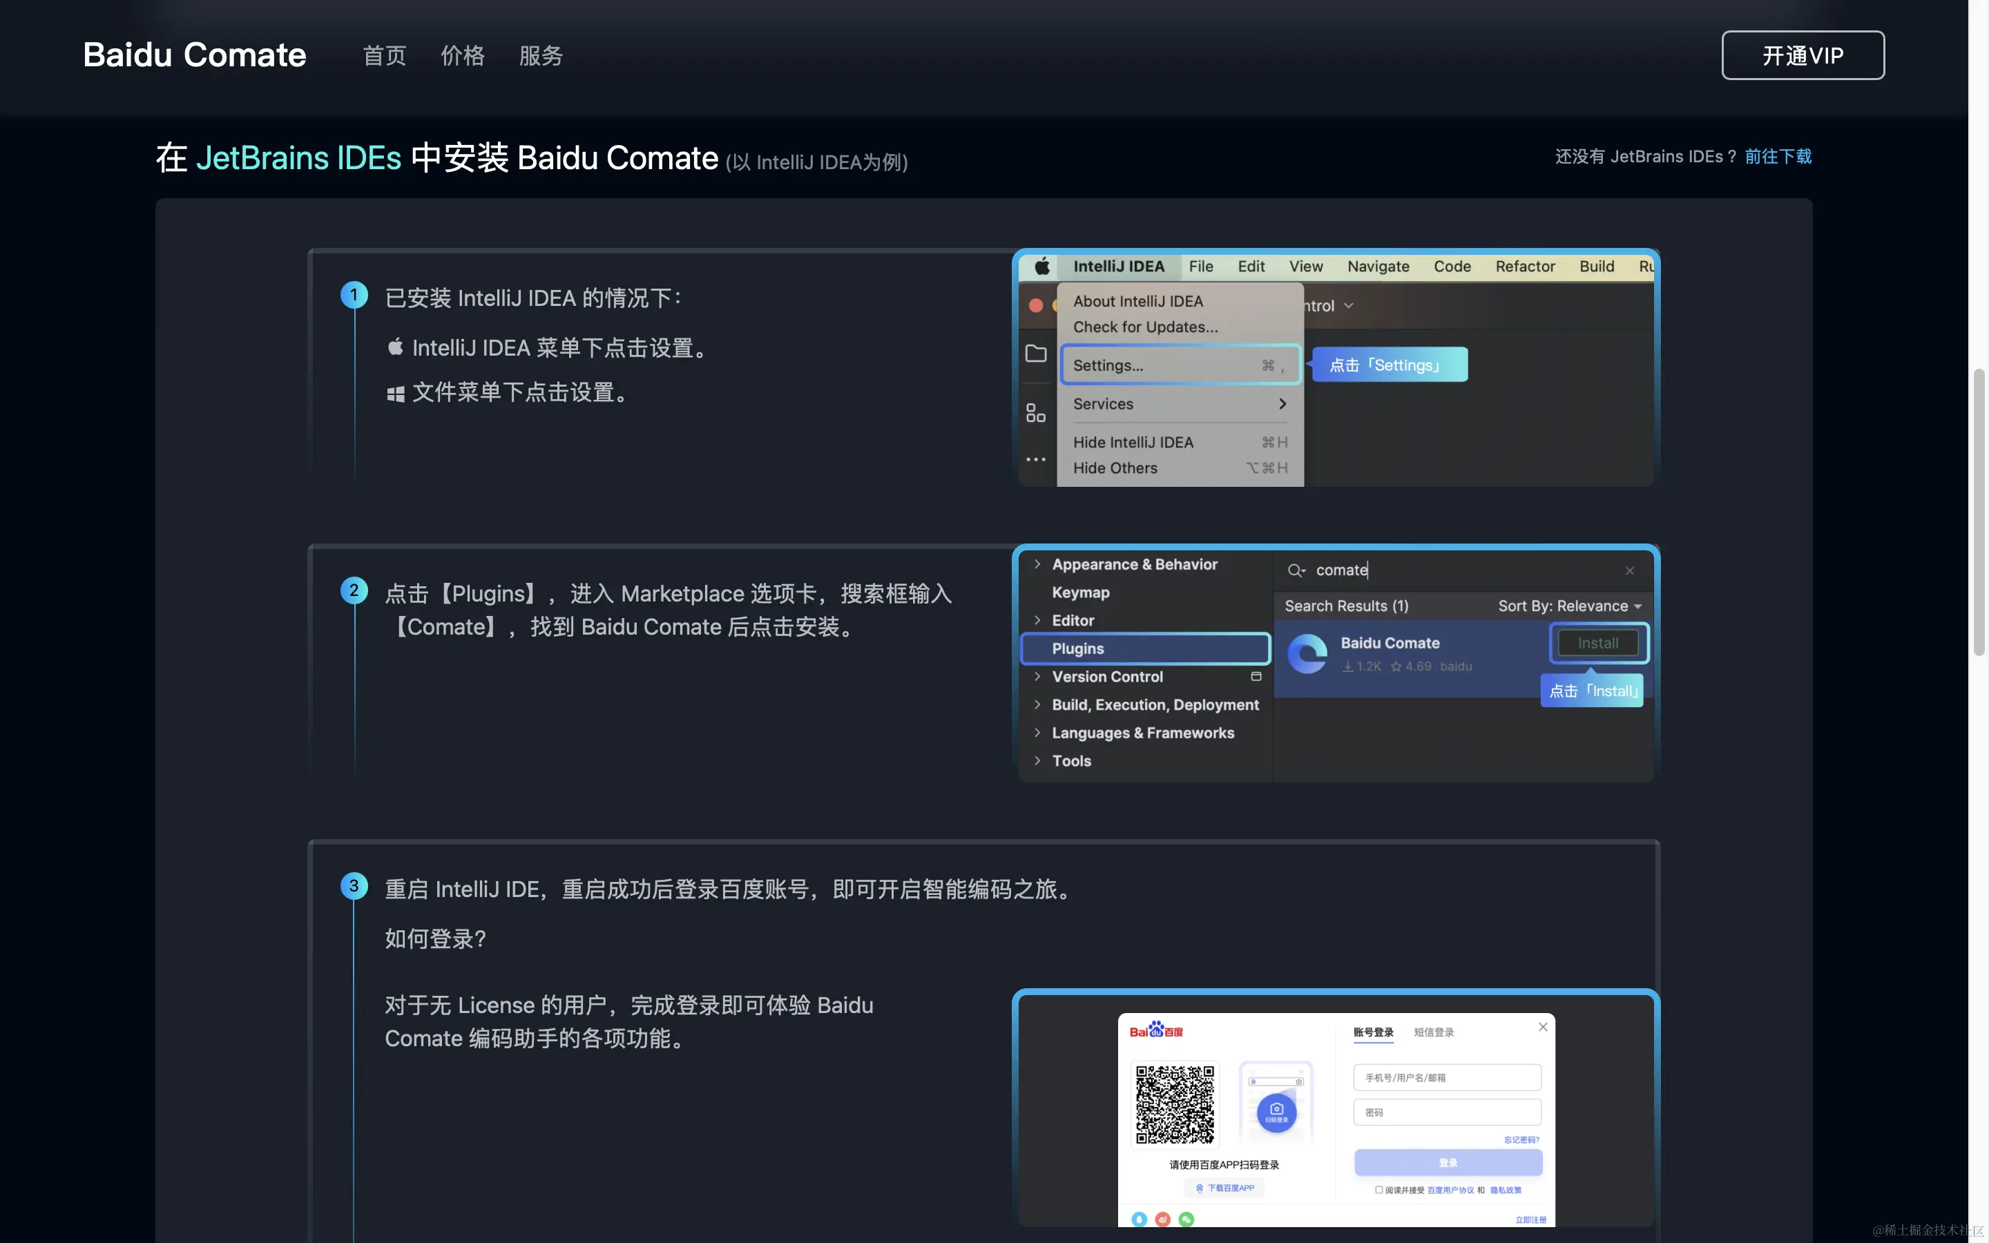Open the Refactor menu
The image size is (1989, 1243).
[1526, 266]
